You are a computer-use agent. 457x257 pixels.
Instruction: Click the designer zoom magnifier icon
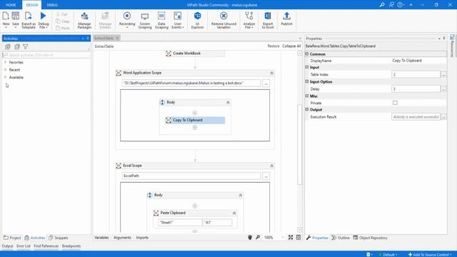[258, 238]
